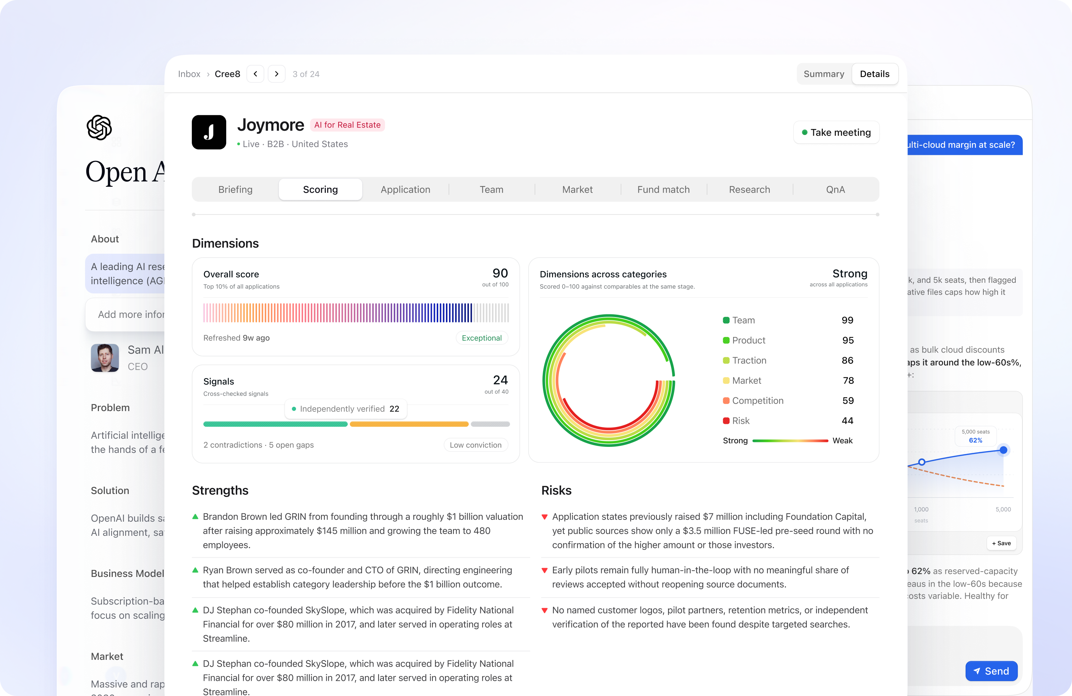Click the Market legend yellow swatch
This screenshot has width=1072, height=696.
tap(726, 380)
